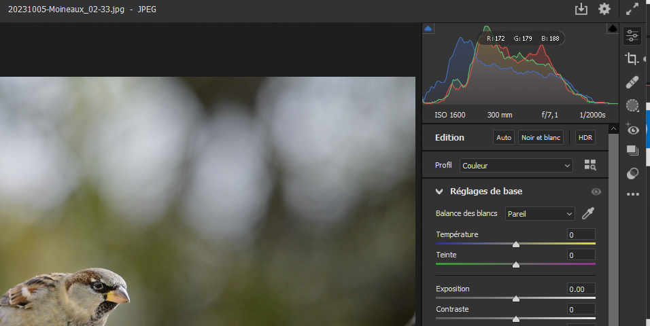The image size is (650, 326).
Task: Click panel scrollbar up arrow
Action: (613, 129)
